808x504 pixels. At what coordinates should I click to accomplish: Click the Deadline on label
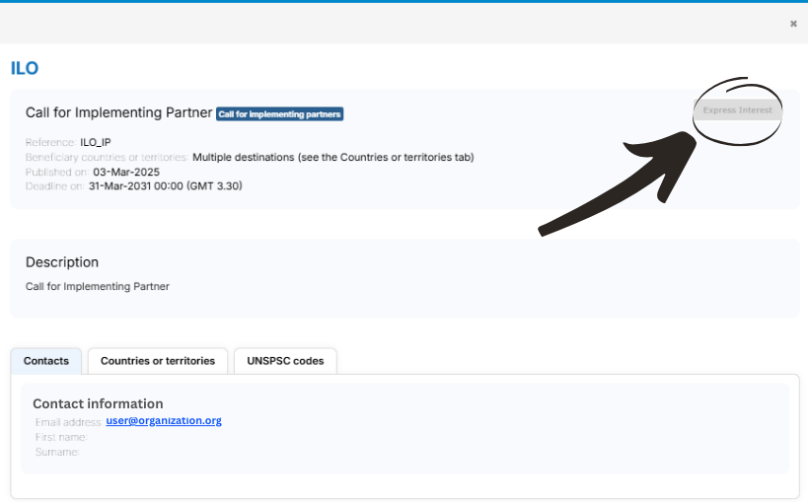tap(55, 186)
